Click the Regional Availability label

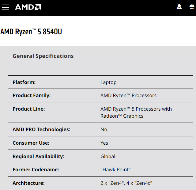[x=39, y=157]
